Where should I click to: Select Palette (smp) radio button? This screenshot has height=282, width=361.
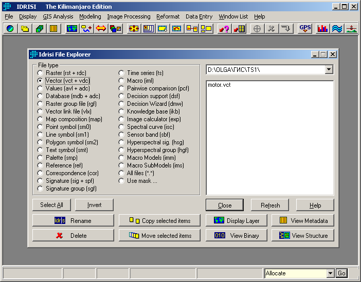click(x=57, y=158)
